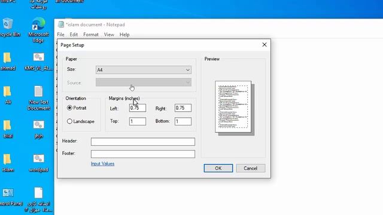
Task: Select the islam folder icon
Action: coord(8,163)
